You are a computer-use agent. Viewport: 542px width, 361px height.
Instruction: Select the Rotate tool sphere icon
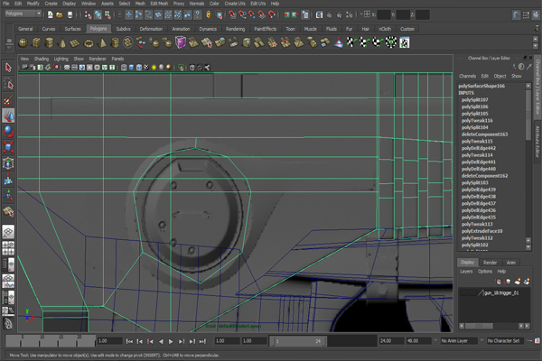tap(8, 131)
